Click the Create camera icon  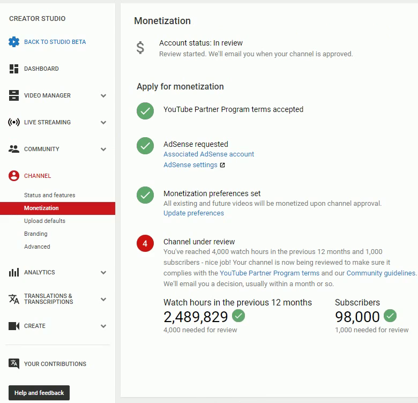14,326
